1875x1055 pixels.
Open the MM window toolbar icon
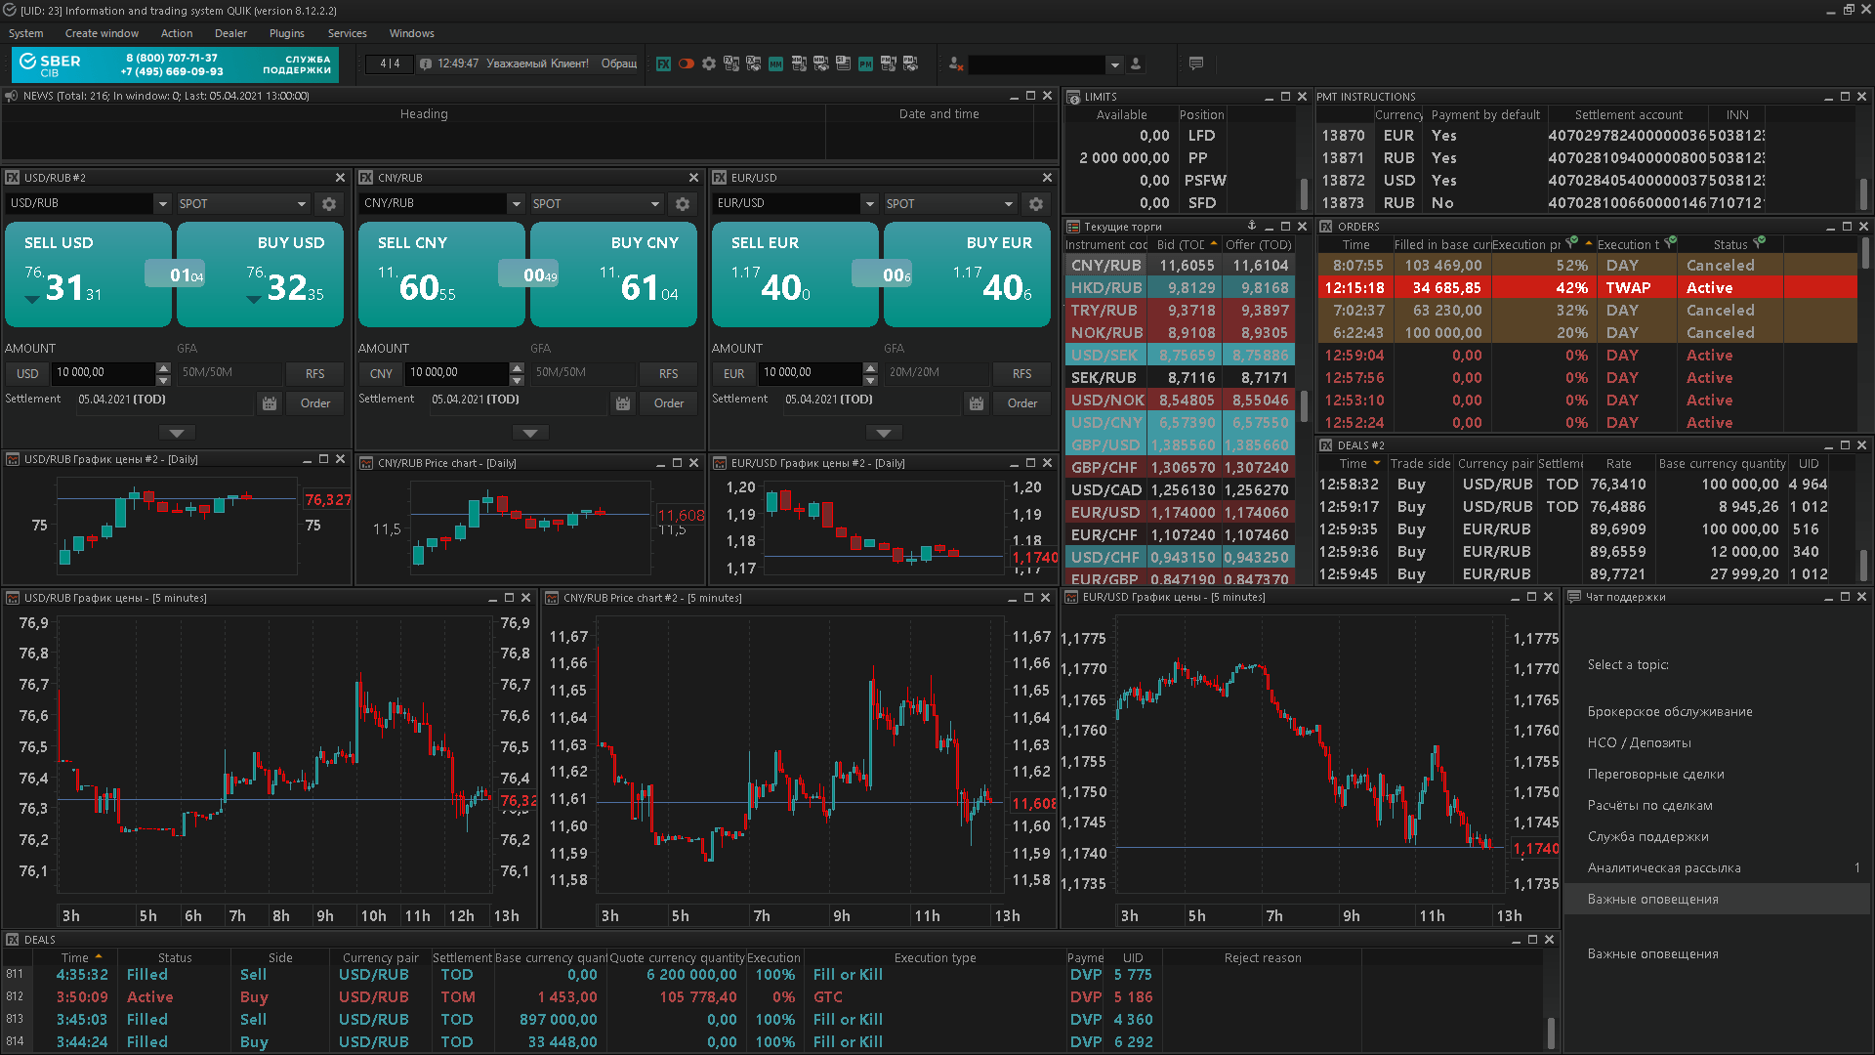coord(775,64)
